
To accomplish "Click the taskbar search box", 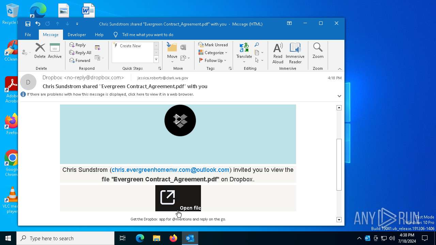I will pyautogui.click(x=65, y=238).
